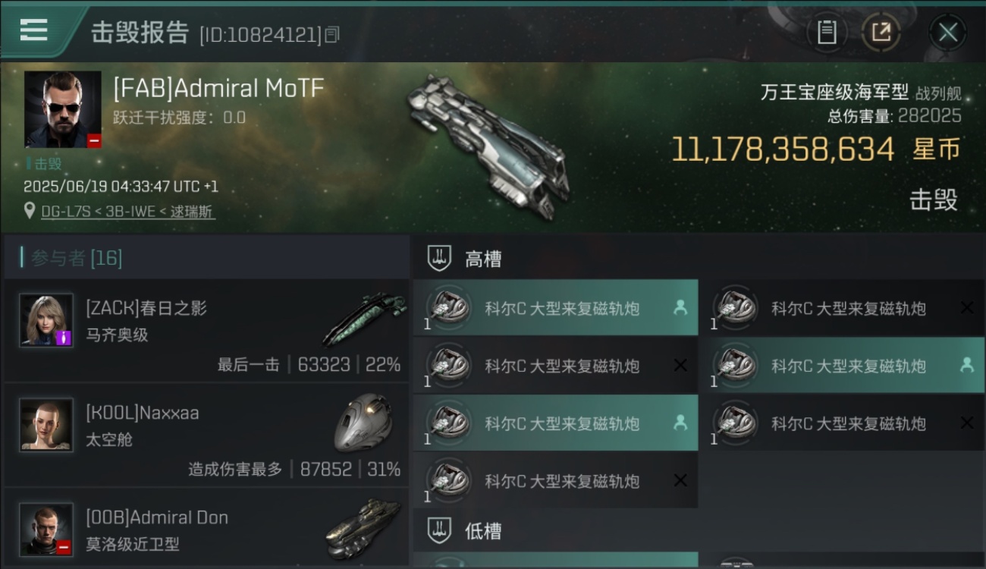Select the Naxxaa participant entry
This screenshot has width=986, height=569.
tap(206, 436)
